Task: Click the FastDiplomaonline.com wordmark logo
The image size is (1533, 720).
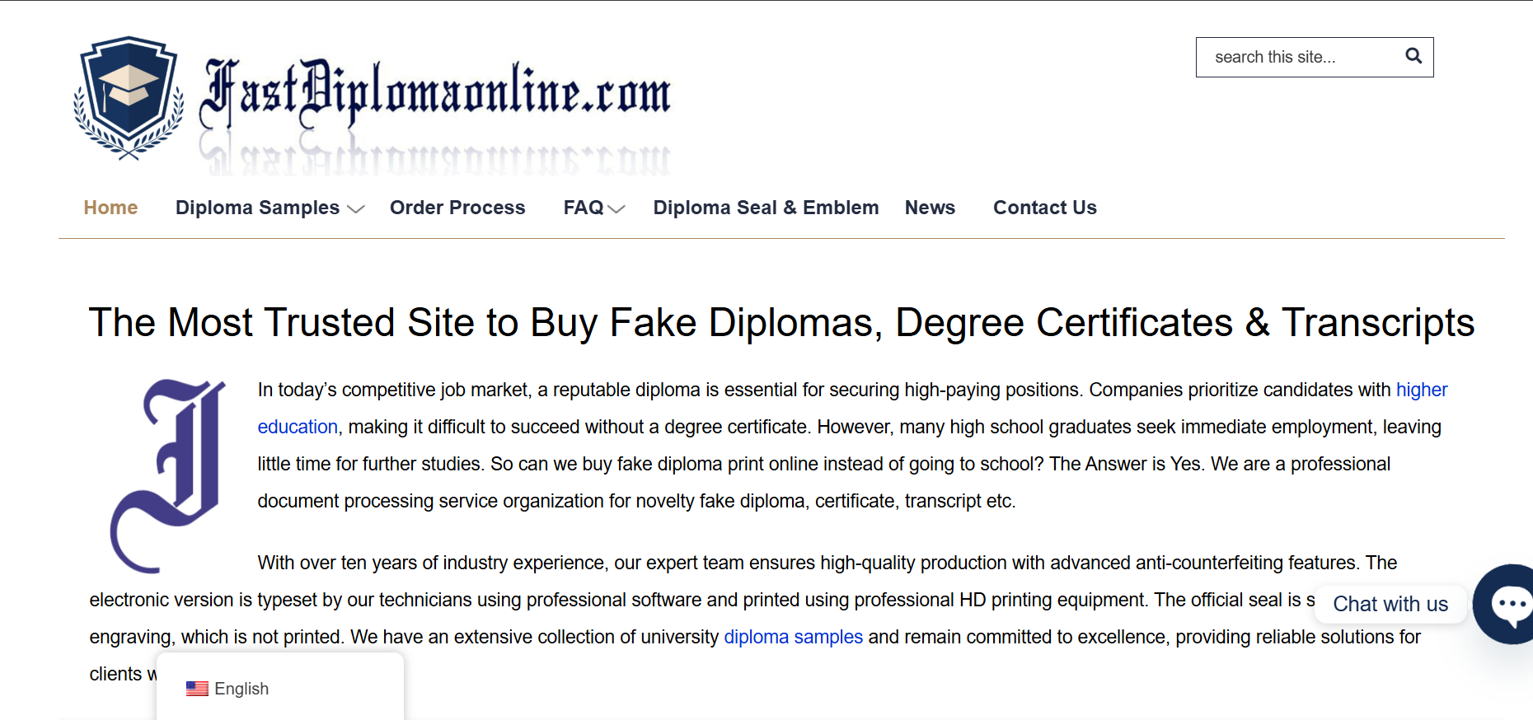Action: [435, 95]
